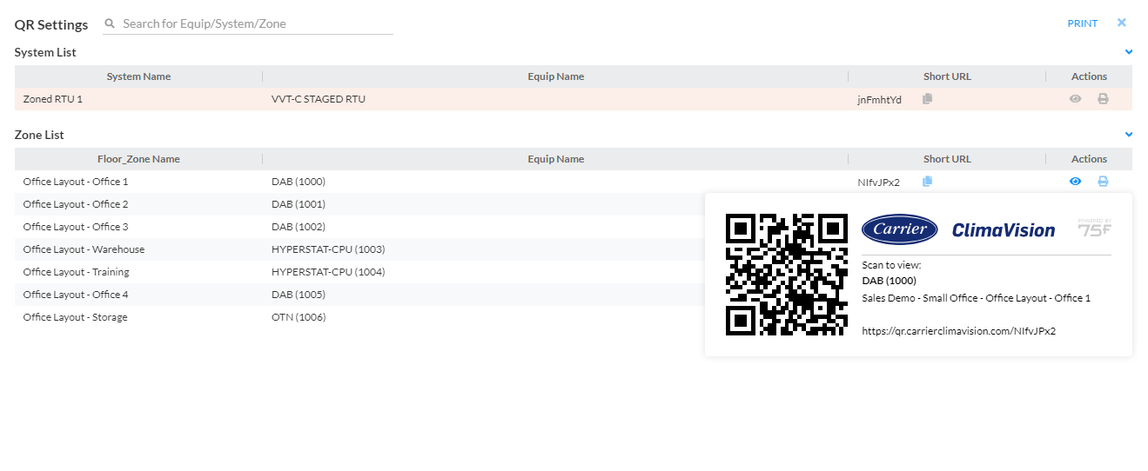Click the System List section title
Screen dimensions: 1148x471
(45, 52)
